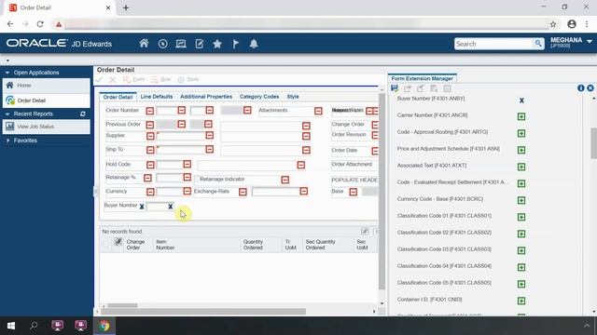Select the Order Detail form tab

118,97
